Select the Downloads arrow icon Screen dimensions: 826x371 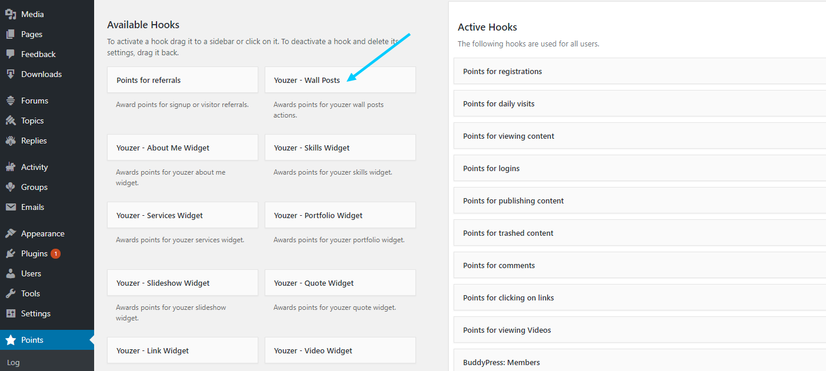tap(10, 74)
